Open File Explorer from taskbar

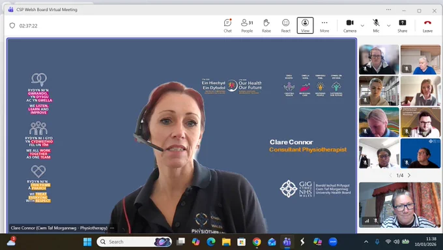click(226, 242)
